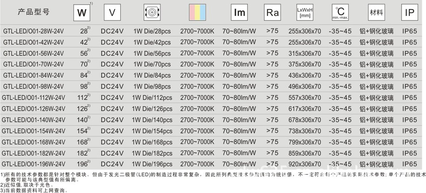The width and height of the screenshot is (426, 193).
Task: Select the 材料 material header icon
Action: click(x=376, y=13)
